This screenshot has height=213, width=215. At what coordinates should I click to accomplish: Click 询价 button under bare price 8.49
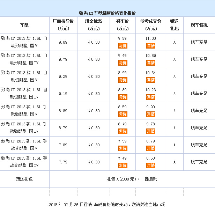point(123,131)
